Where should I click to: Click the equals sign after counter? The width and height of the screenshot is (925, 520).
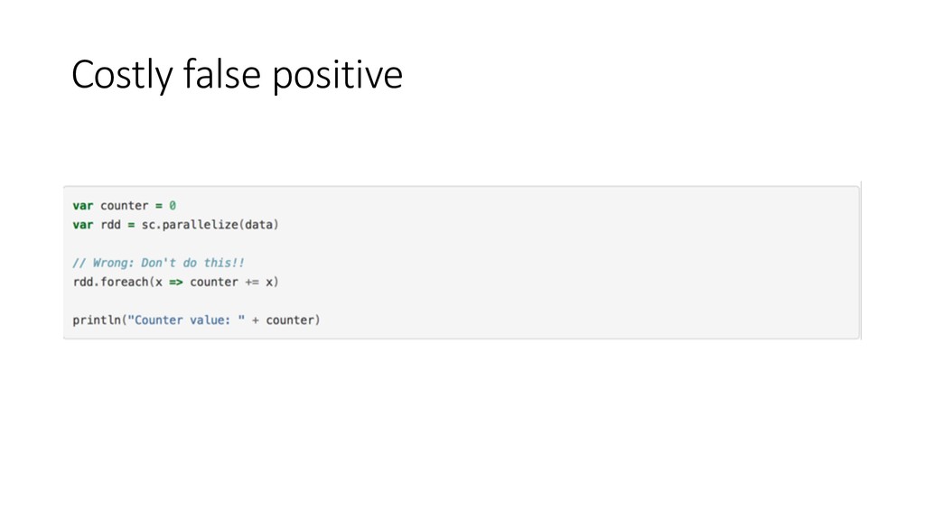click(159, 206)
